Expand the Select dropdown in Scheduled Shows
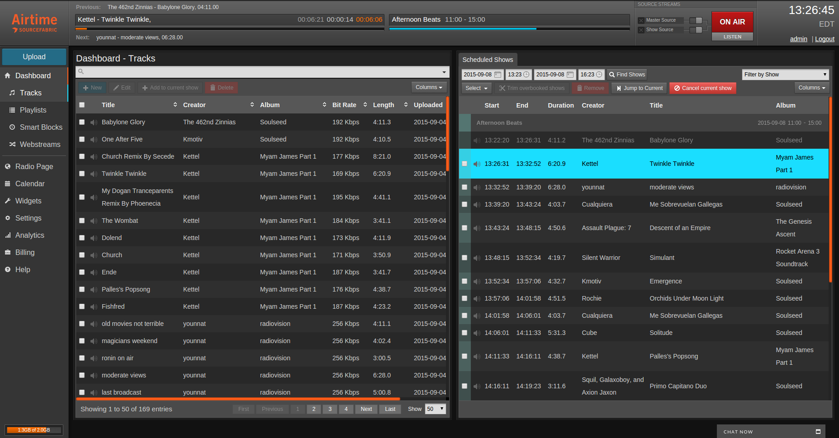839x438 pixels. pyautogui.click(x=476, y=88)
